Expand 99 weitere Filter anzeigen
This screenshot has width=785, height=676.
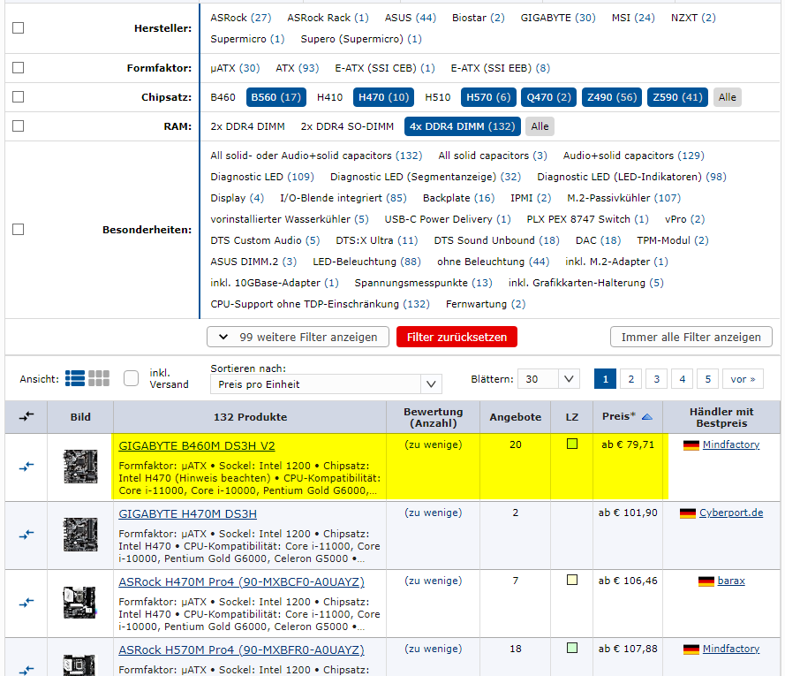[x=298, y=338]
